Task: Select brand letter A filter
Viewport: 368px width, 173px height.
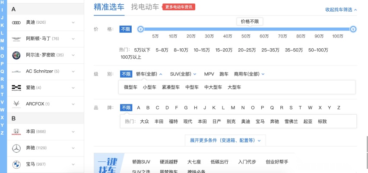Action: 139,108
